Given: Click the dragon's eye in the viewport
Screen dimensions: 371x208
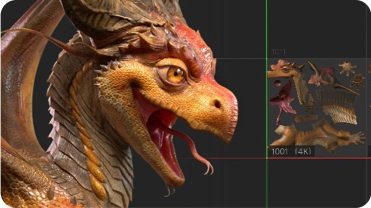Looking at the screenshot, I should pos(176,75).
